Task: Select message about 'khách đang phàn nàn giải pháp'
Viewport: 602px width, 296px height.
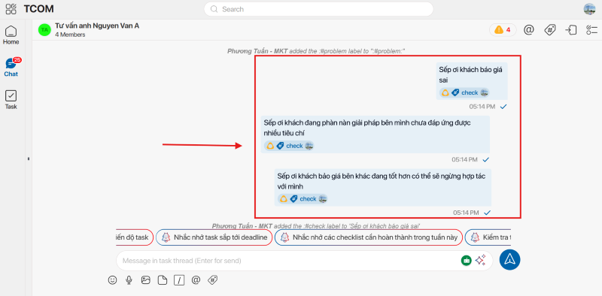Action: pos(375,134)
